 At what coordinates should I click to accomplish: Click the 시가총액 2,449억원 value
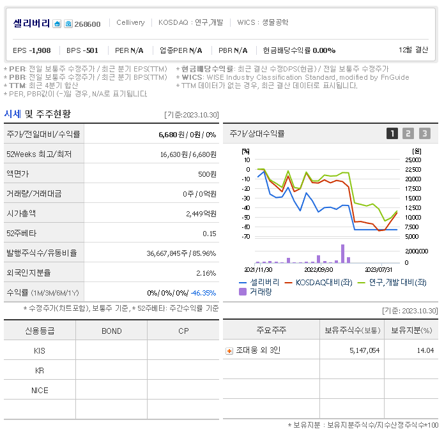tap(201, 214)
